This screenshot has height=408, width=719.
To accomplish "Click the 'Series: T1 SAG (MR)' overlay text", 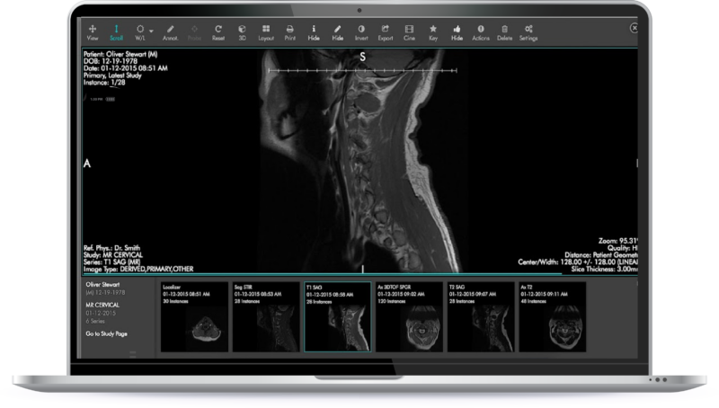I will click(111, 262).
